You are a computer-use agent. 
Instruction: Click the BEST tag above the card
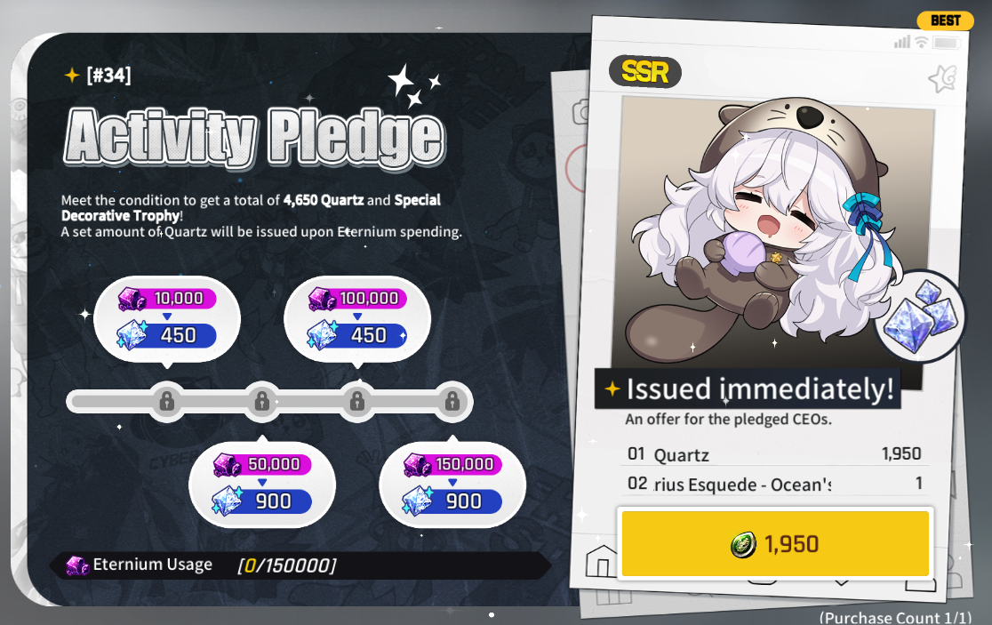tap(945, 20)
